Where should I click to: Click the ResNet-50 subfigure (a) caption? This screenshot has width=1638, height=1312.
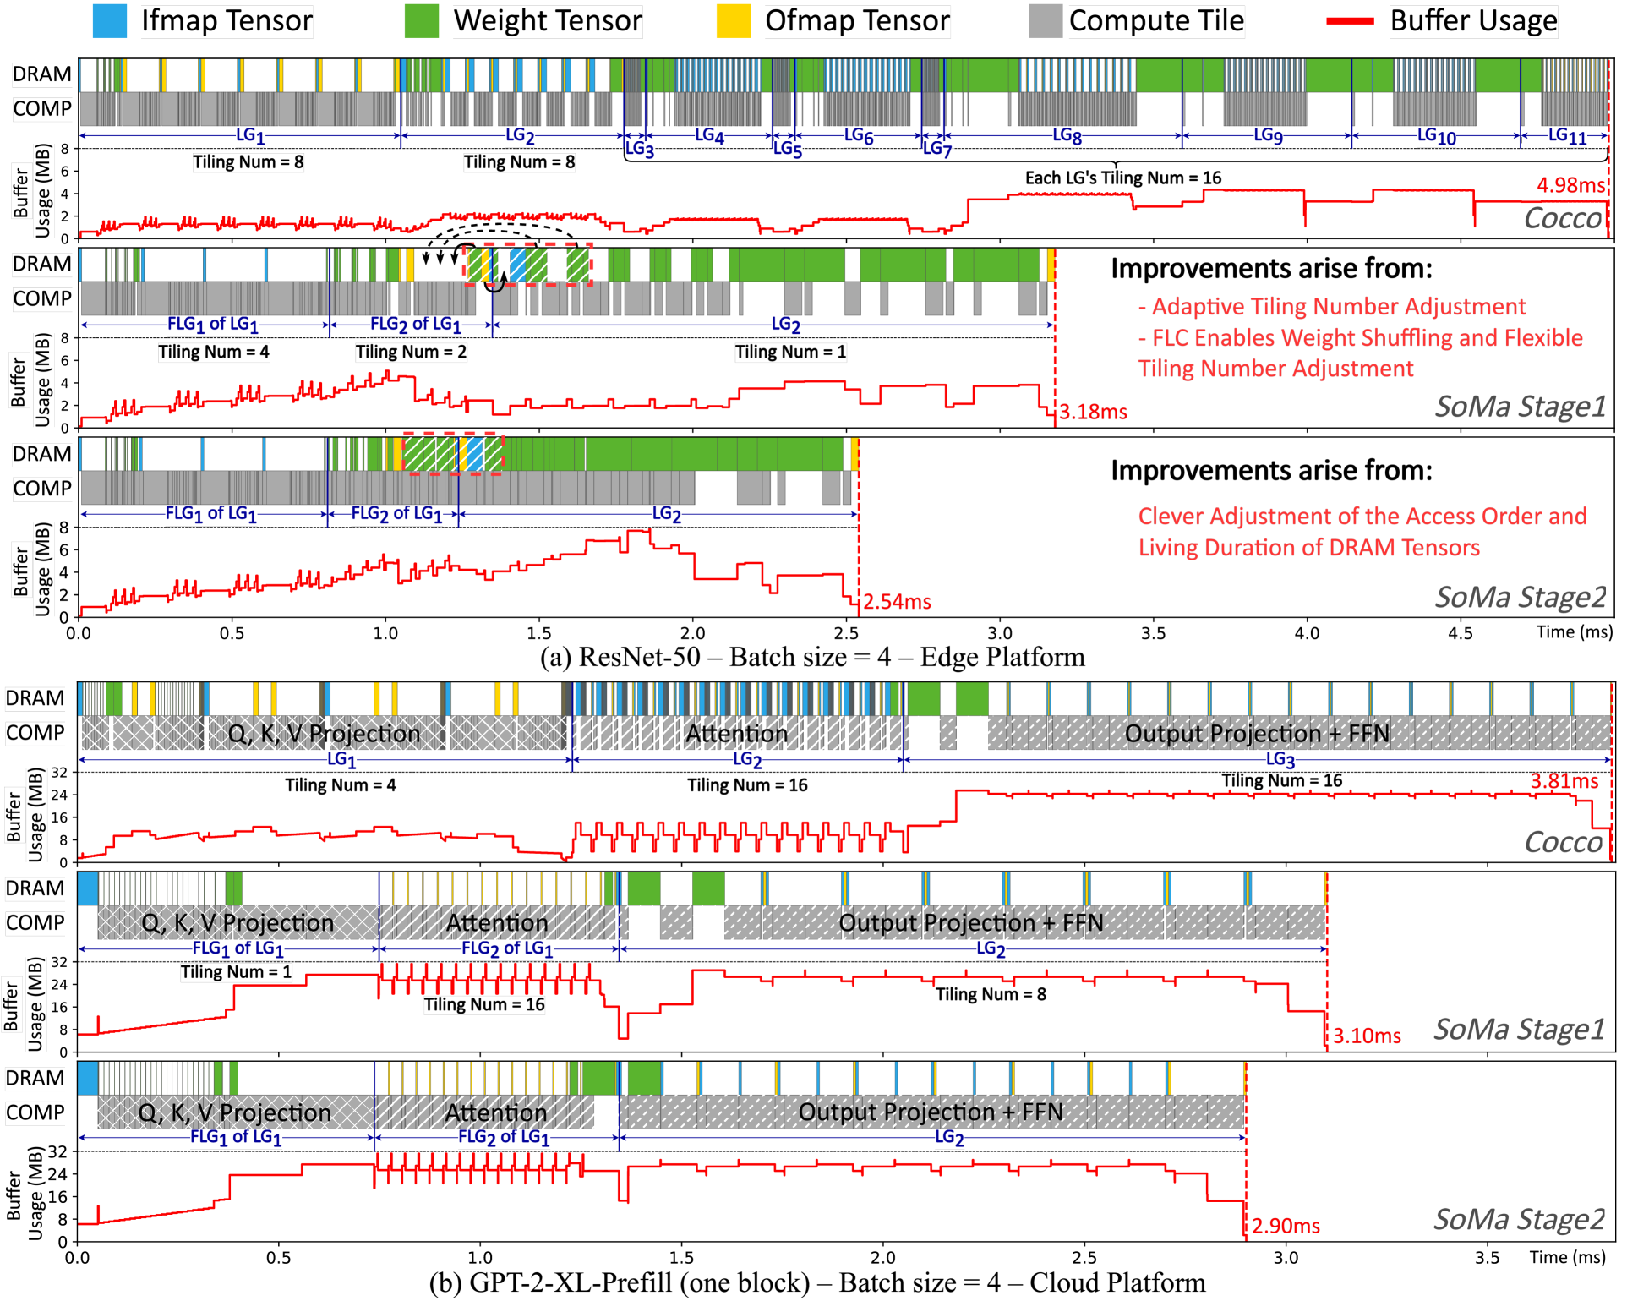tap(811, 657)
